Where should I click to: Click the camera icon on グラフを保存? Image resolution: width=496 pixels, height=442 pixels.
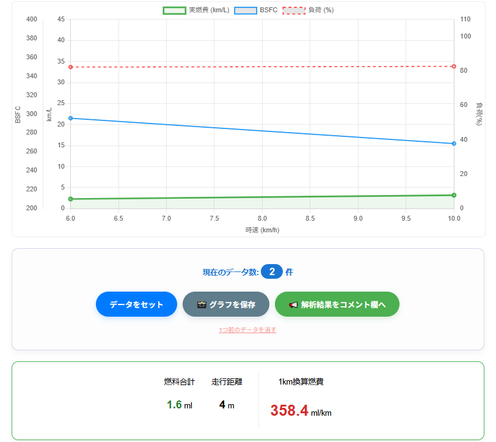point(202,304)
